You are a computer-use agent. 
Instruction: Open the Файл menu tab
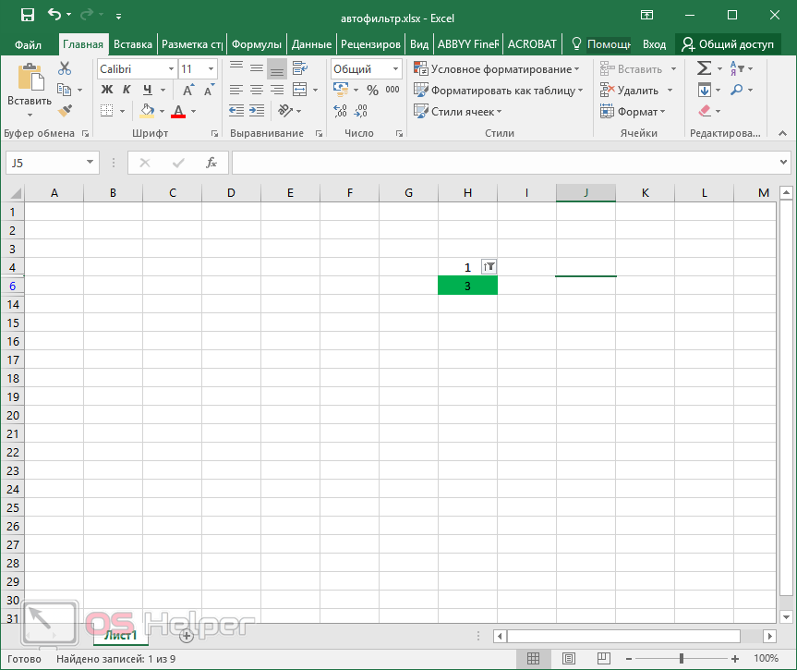pos(28,43)
